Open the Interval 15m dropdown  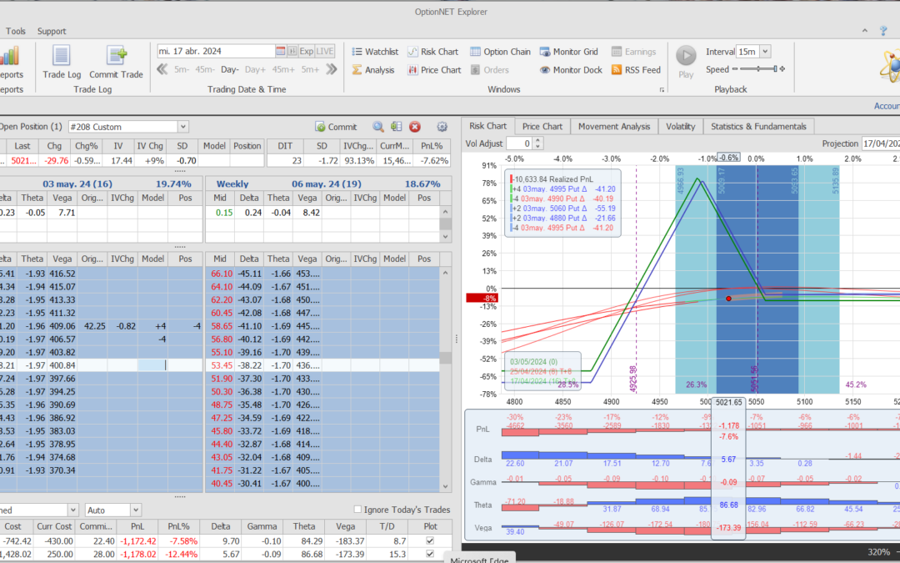(x=765, y=52)
